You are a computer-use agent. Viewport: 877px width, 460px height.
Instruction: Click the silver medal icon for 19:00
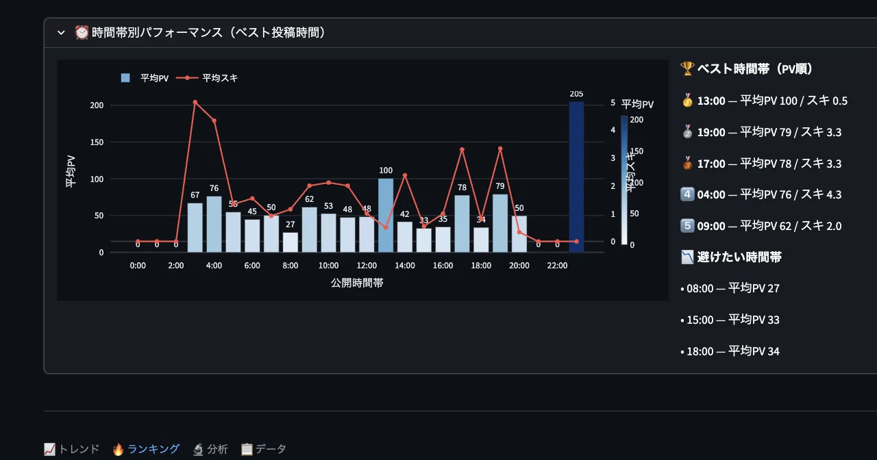pos(687,132)
